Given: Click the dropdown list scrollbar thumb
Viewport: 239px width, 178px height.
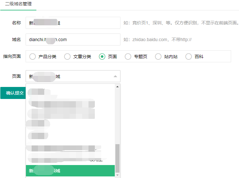Looking at the screenshot, I should (118, 158).
